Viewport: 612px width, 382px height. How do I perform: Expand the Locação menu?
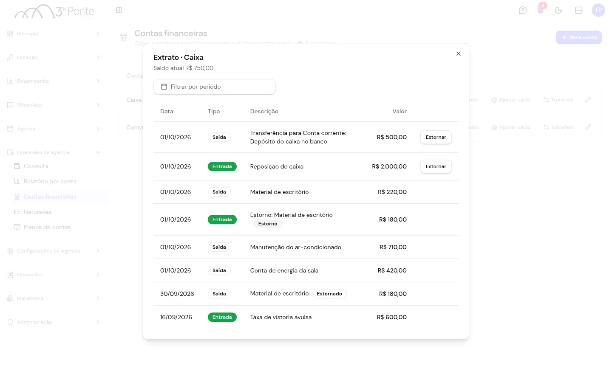54,57
